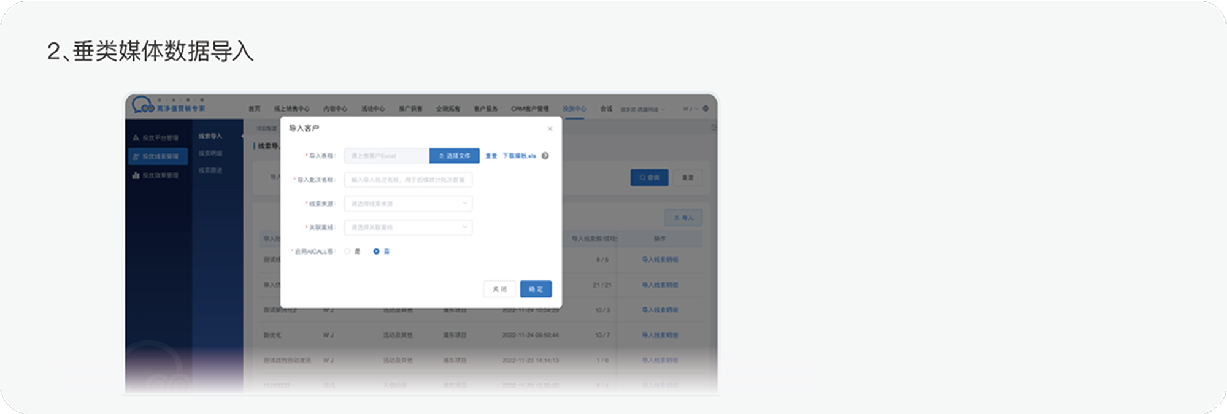This screenshot has height=414, width=1227.
Task: Select the 是 radio option
Action: click(348, 251)
